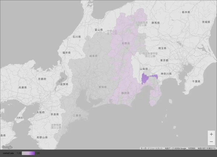Click the 石川県 label on the map
The height and width of the screenshot is (157, 217).
tap(77, 37)
